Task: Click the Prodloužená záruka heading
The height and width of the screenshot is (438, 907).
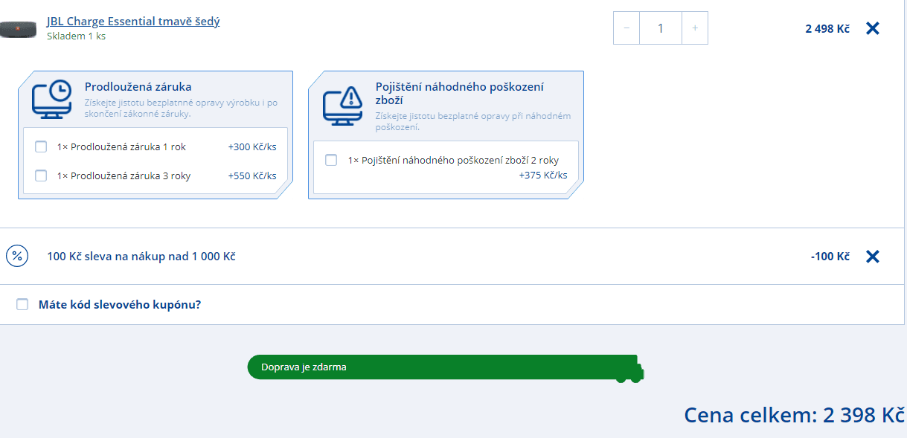Action: coord(138,87)
